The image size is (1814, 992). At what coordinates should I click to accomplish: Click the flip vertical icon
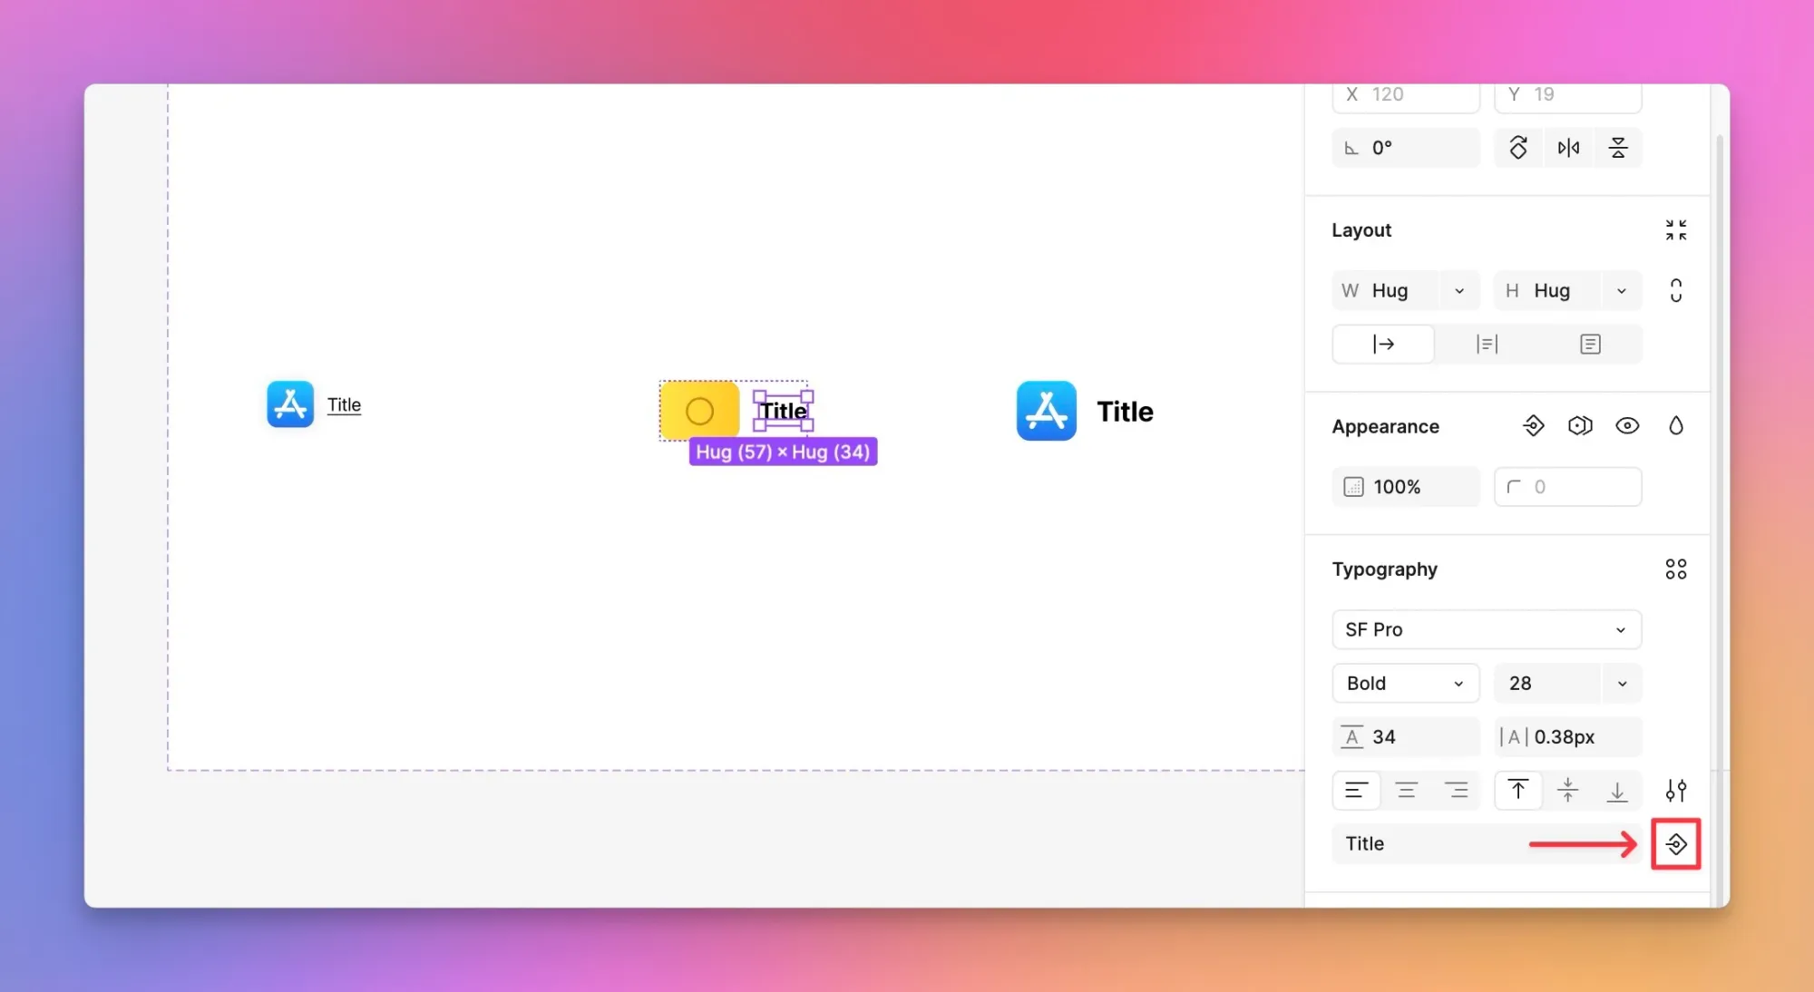pyautogui.click(x=1618, y=147)
